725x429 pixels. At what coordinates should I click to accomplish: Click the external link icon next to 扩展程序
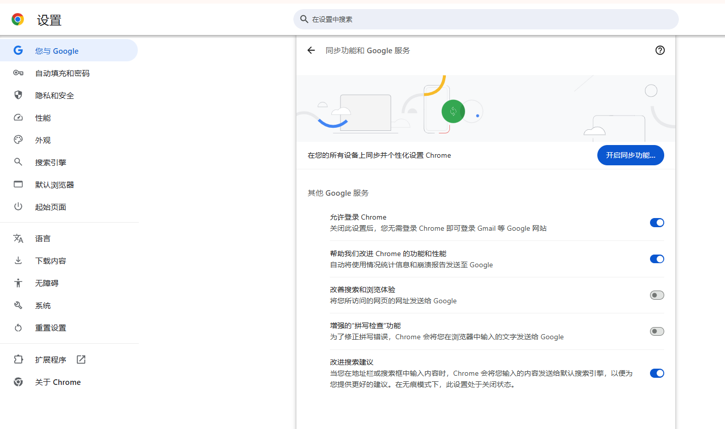(81, 360)
